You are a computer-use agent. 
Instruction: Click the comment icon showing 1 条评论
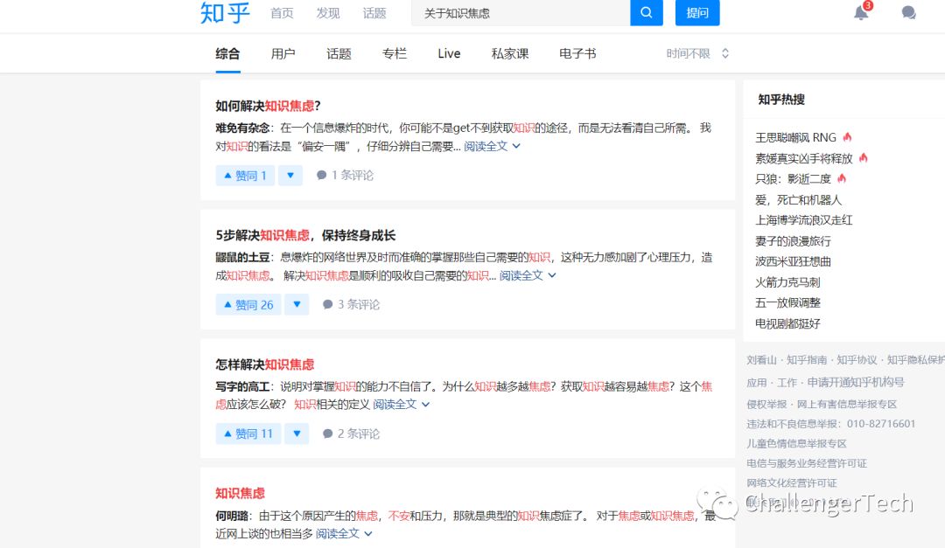pos(322,175)
